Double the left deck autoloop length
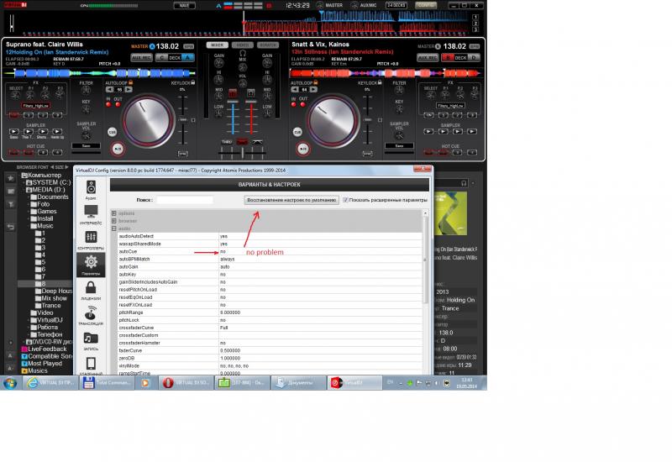The height and width of the screenshot is (462, 672). (129, 89)
